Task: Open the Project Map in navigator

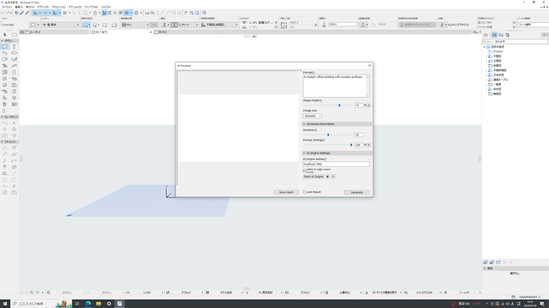Action: pyautogui.click(x=486, y=35)
